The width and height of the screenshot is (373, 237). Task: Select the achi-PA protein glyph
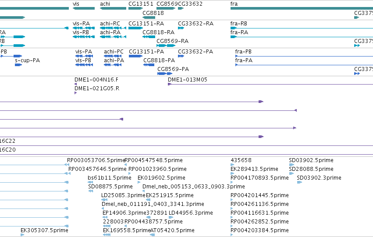tap(113, 65)
